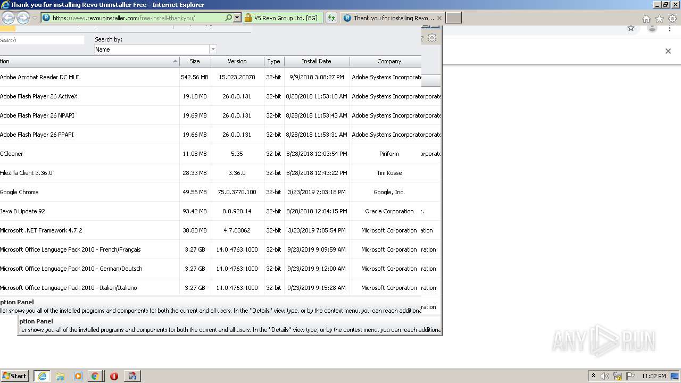
Task: Select the CCleaner row
Action: [x=211, y=154]
